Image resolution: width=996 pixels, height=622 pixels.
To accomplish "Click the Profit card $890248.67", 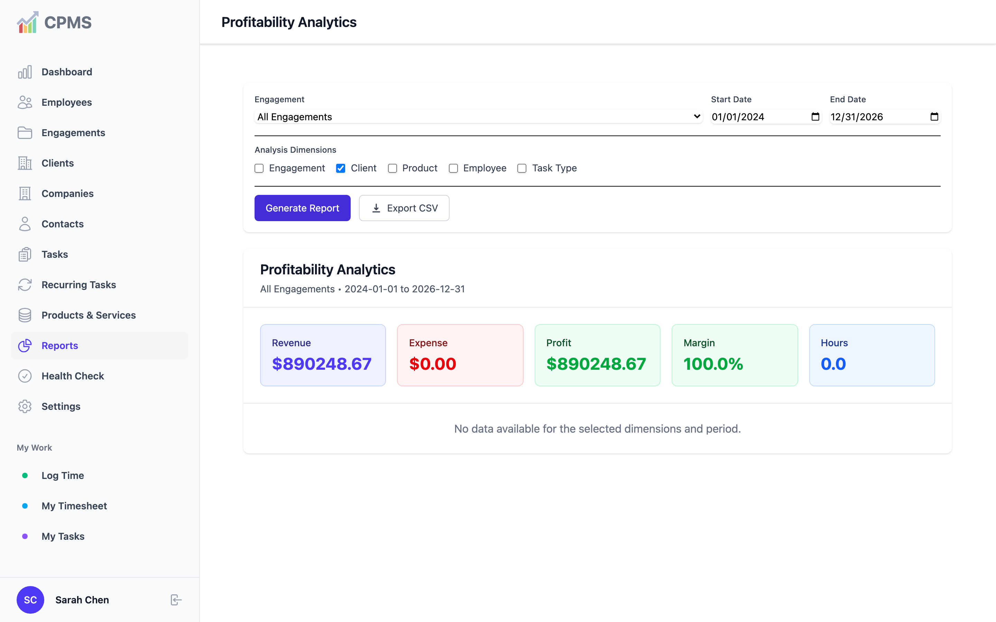I will point(597,356).
